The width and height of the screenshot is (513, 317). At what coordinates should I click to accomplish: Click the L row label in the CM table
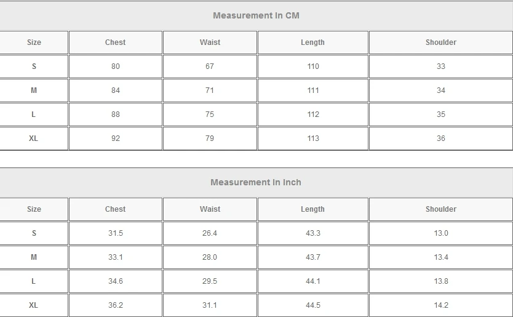(x=34, y=114)
